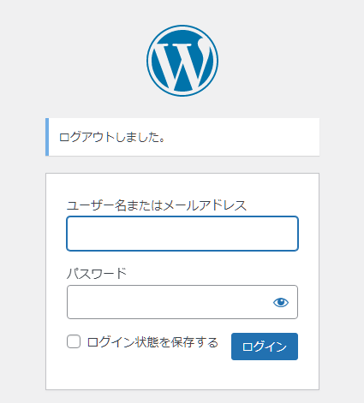This screenshot has width=364, height=403.
Task: Reveal typed password via the blue eye icon
Action: tap(281, 302)
